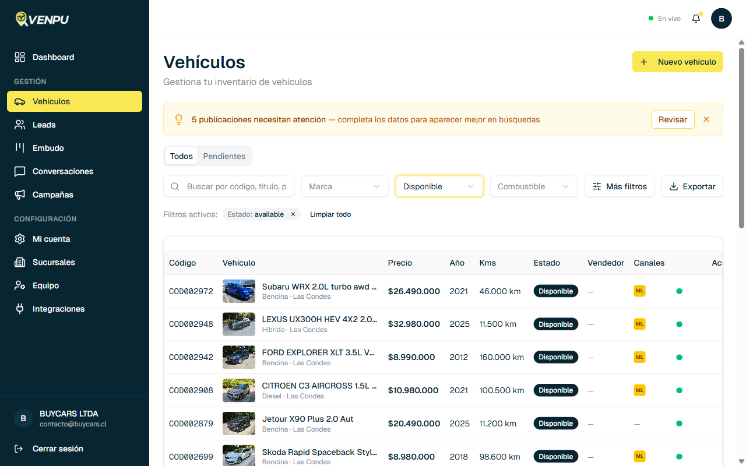Click Limpiar todo to clear filters
Viewport: 746px width, 466px height.
click(330, 214)
